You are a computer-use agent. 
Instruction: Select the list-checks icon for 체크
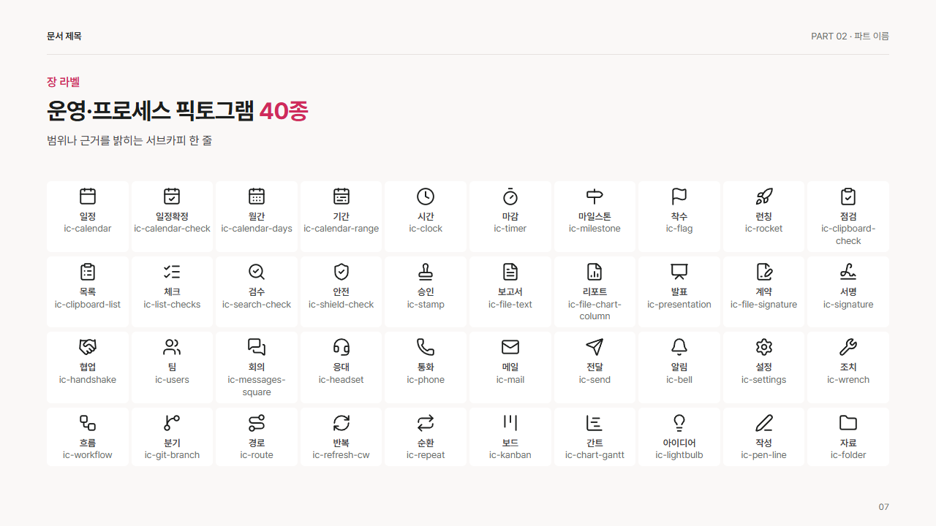[x=172, y=272]
